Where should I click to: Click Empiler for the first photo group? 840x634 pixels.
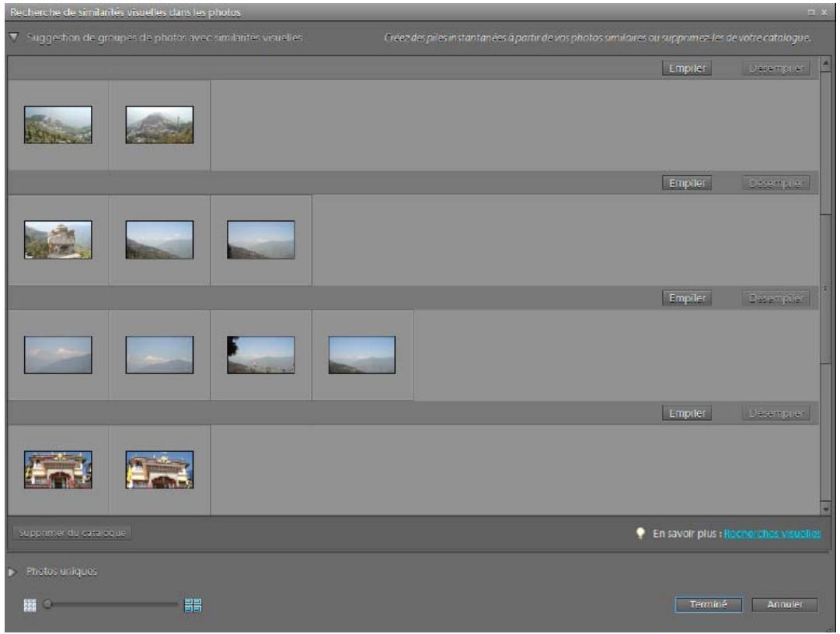(687, 68)
